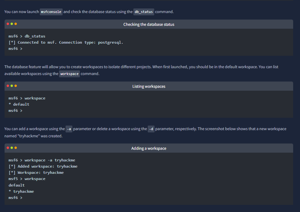The height and width of the screenshot is (212, 300).
Task: Click green dot in Listing workspaces terminal
Action: (x=12, y=86)
